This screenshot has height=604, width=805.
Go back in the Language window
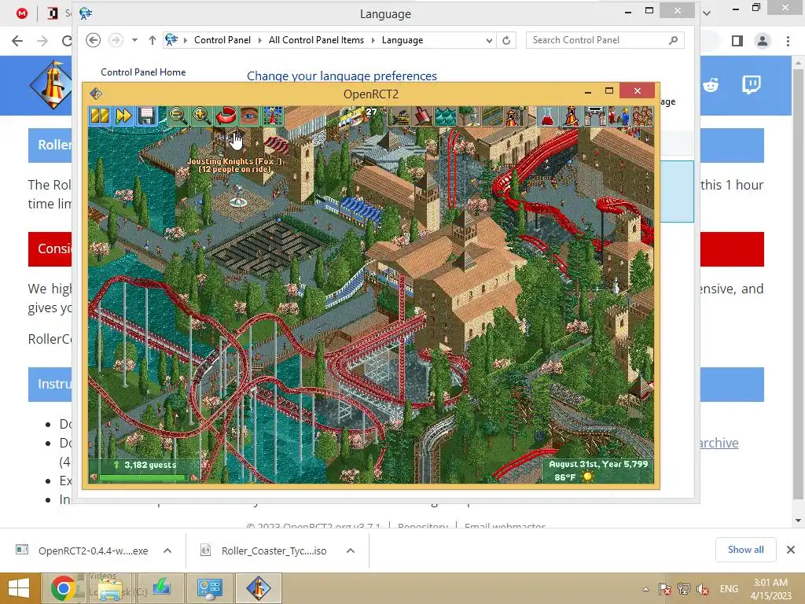point(93,40)
